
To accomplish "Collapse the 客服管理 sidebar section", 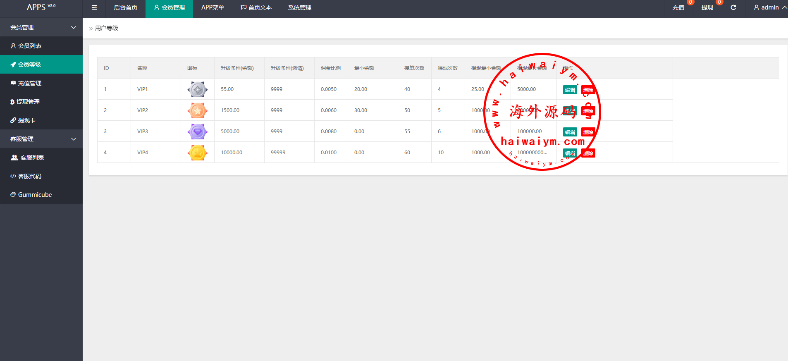I will pos(41,139).
